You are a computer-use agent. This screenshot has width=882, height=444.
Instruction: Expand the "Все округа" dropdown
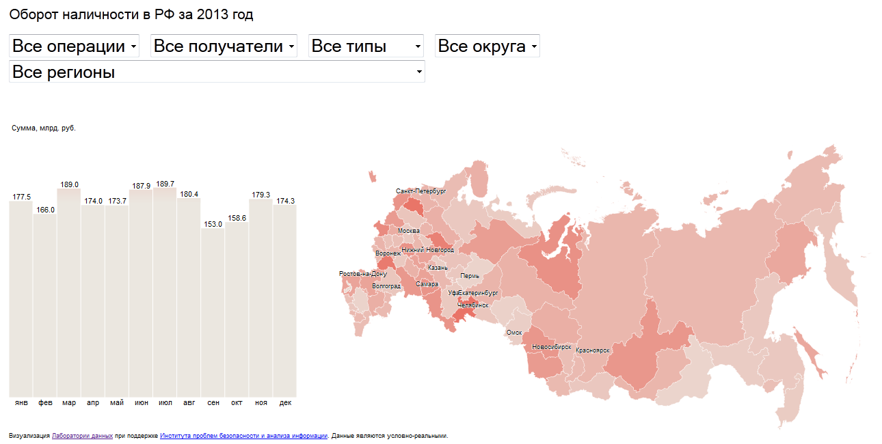487,46
